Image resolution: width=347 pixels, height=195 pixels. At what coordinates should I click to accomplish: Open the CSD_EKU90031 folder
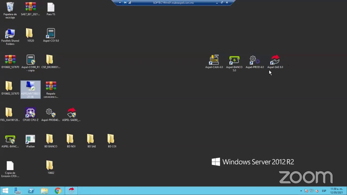[51, 61]
